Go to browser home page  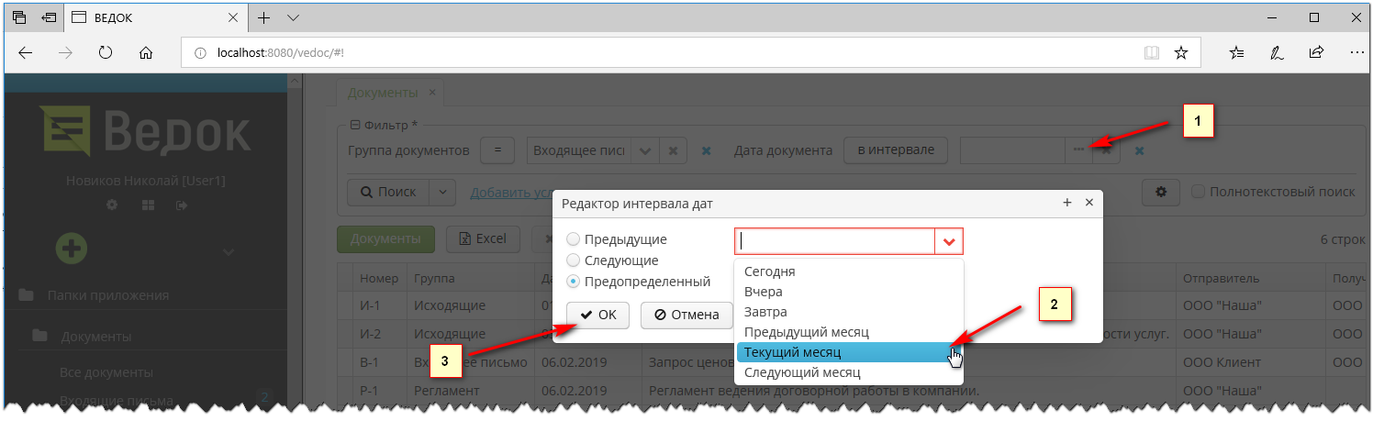click(x=145, y=53)
